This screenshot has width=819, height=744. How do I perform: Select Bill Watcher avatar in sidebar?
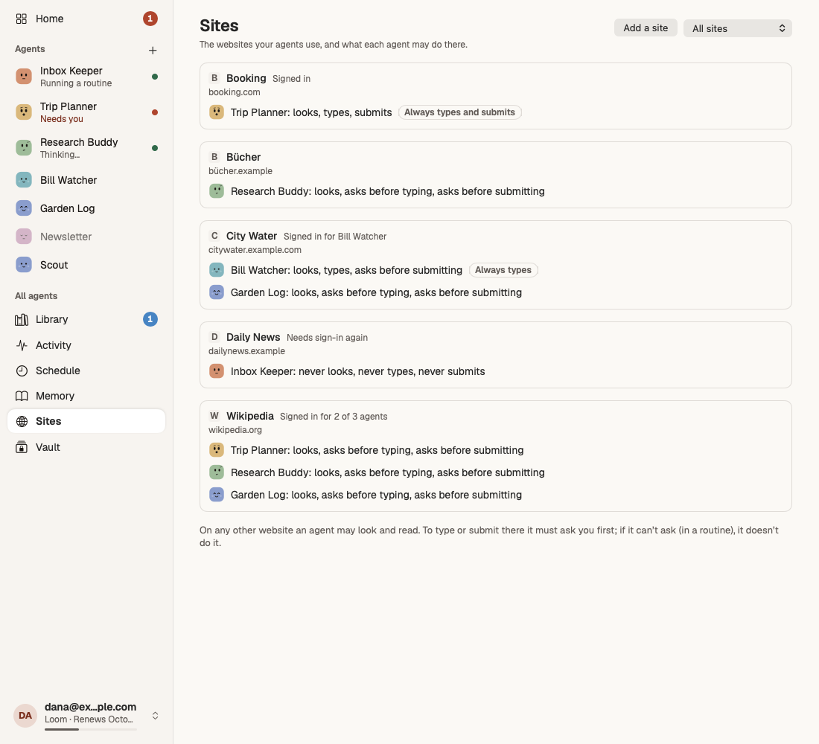point(24,180)
